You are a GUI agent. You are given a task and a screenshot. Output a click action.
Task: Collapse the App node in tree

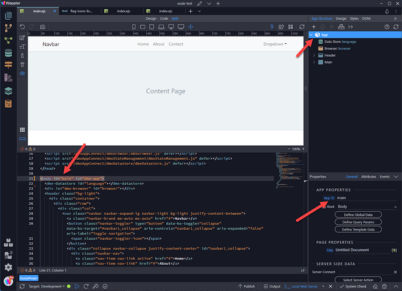pyautogui.click(x=311, y=34)
